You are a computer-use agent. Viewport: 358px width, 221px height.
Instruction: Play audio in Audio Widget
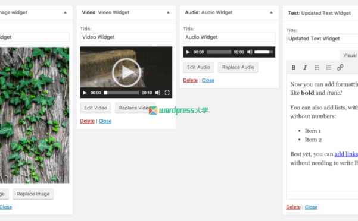(188, 52)
